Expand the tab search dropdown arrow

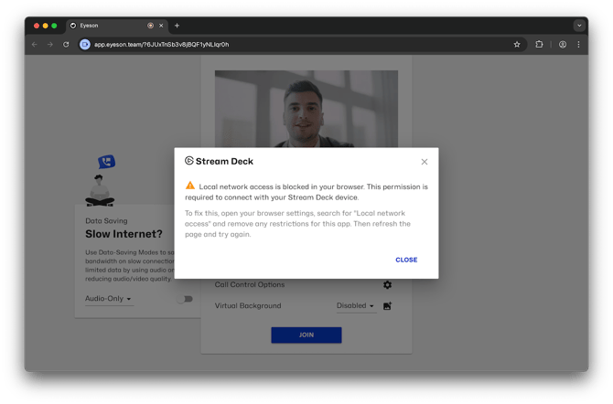(x=579, y=26)
